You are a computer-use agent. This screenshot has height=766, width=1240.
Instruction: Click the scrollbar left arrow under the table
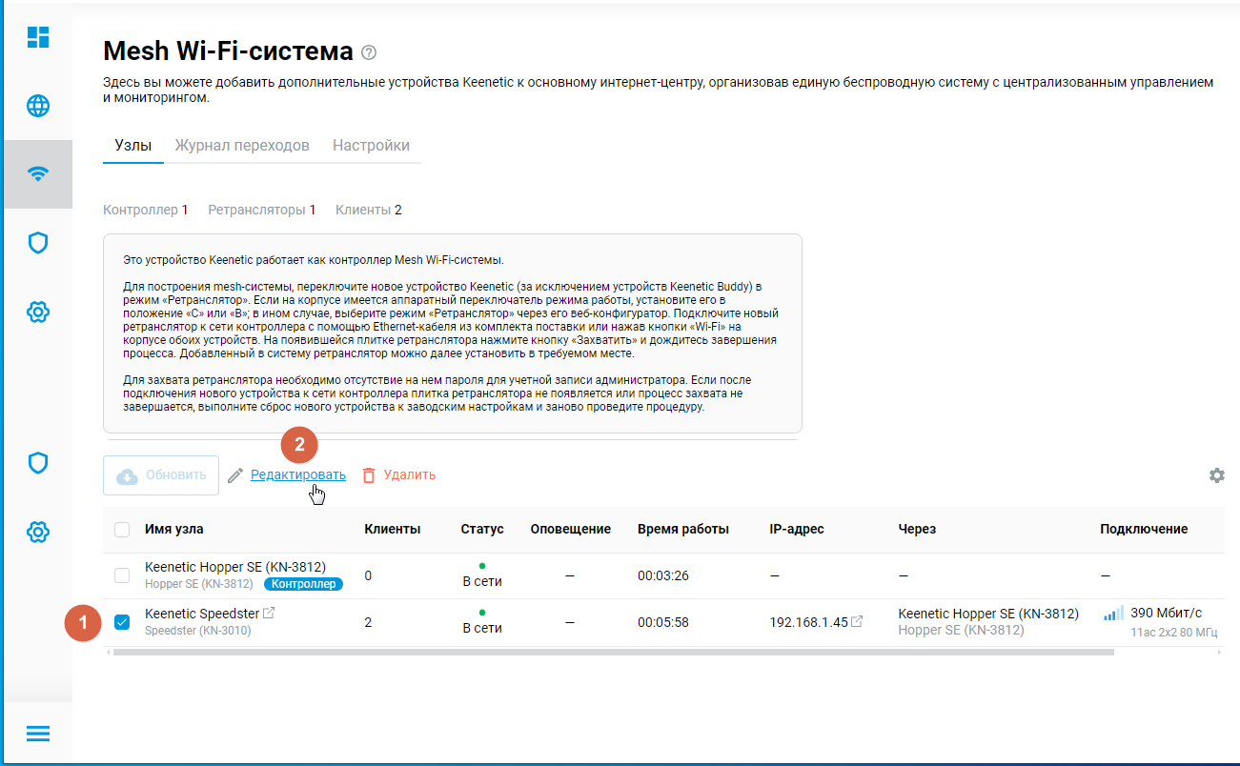(107, 653)
